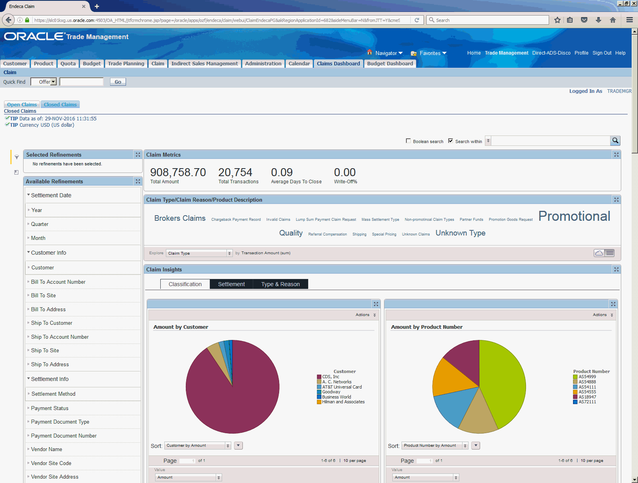Open the bookmarks list icon in the toolbar

click(x=570, y=20)
